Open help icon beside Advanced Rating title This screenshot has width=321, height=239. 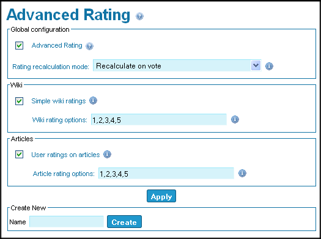pyautogui.click(x=139, y=16)
